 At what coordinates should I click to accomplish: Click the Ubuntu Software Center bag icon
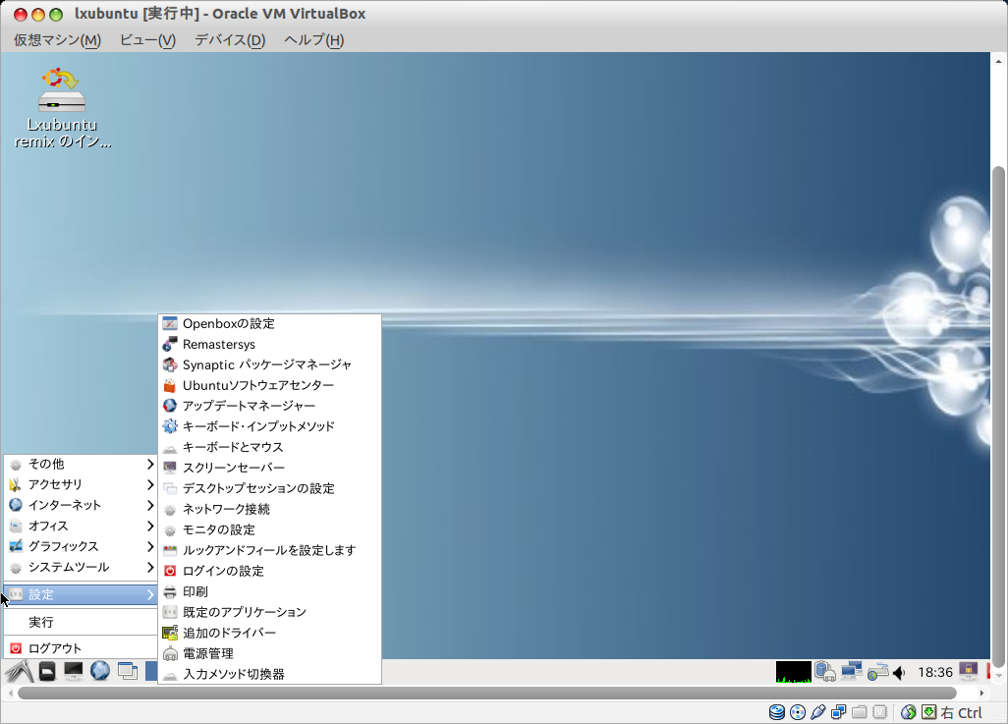(170, 385)
